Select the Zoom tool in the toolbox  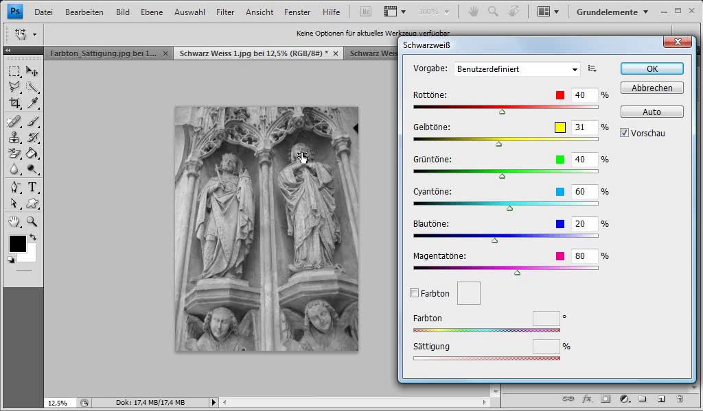click(x=32, y=221)
